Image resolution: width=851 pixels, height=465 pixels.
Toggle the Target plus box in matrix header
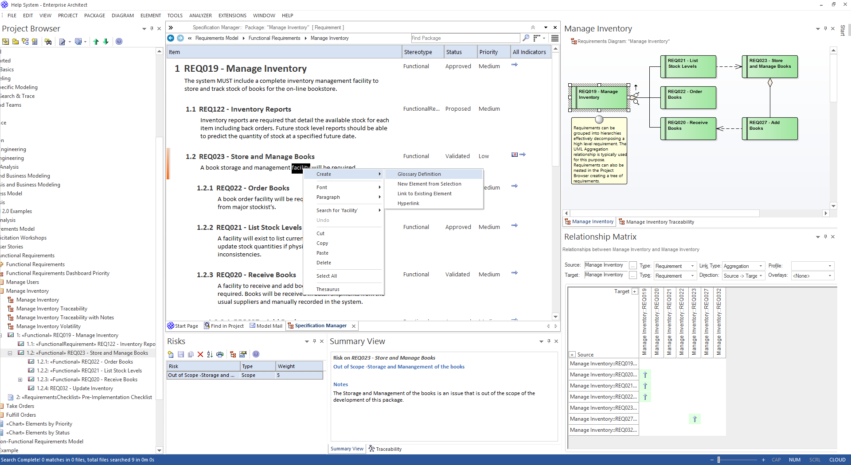coord(635,291)
